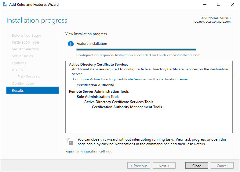Image resolution: width=240 pixels, height=172 pixels.
Task: Open Configure Active Directory Certificate Services link
Action: [130, 79]
